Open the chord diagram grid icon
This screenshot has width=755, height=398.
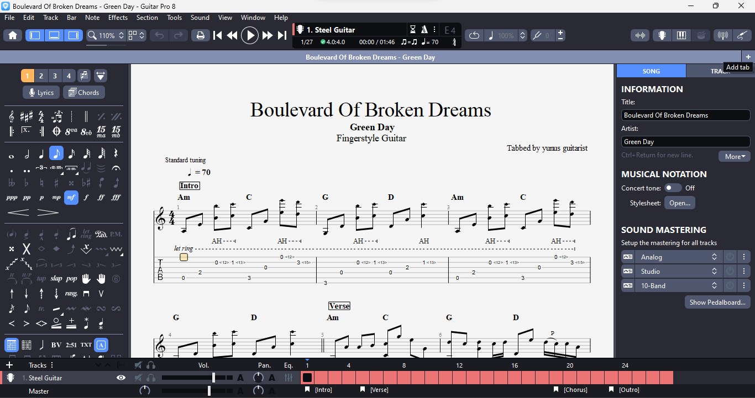pyautogui.click(x=12, y=345)
